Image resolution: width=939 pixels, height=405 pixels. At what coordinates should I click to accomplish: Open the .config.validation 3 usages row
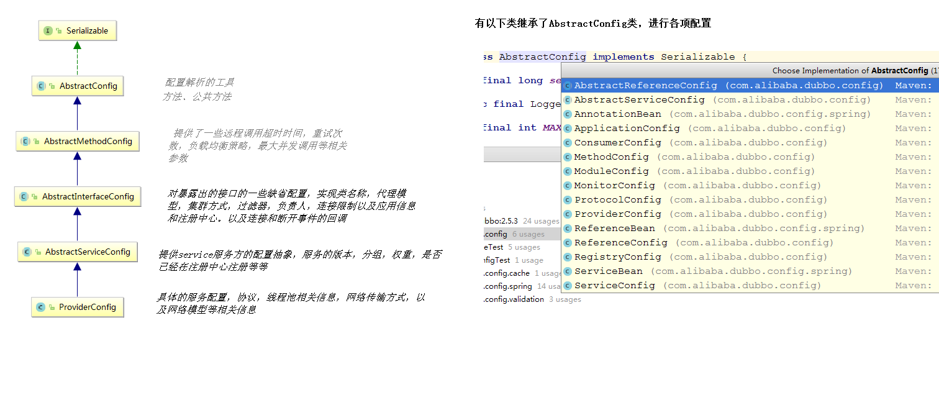(532, 299)
